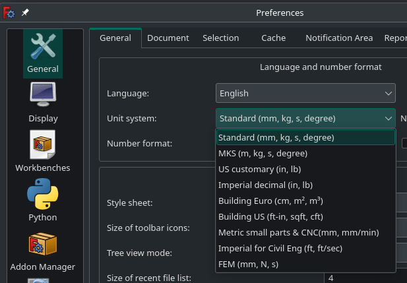Click the FreeCAD logo in title bar
Image resolution: width=407 pixels, height=283 pixels.
[x=9, y=13]
